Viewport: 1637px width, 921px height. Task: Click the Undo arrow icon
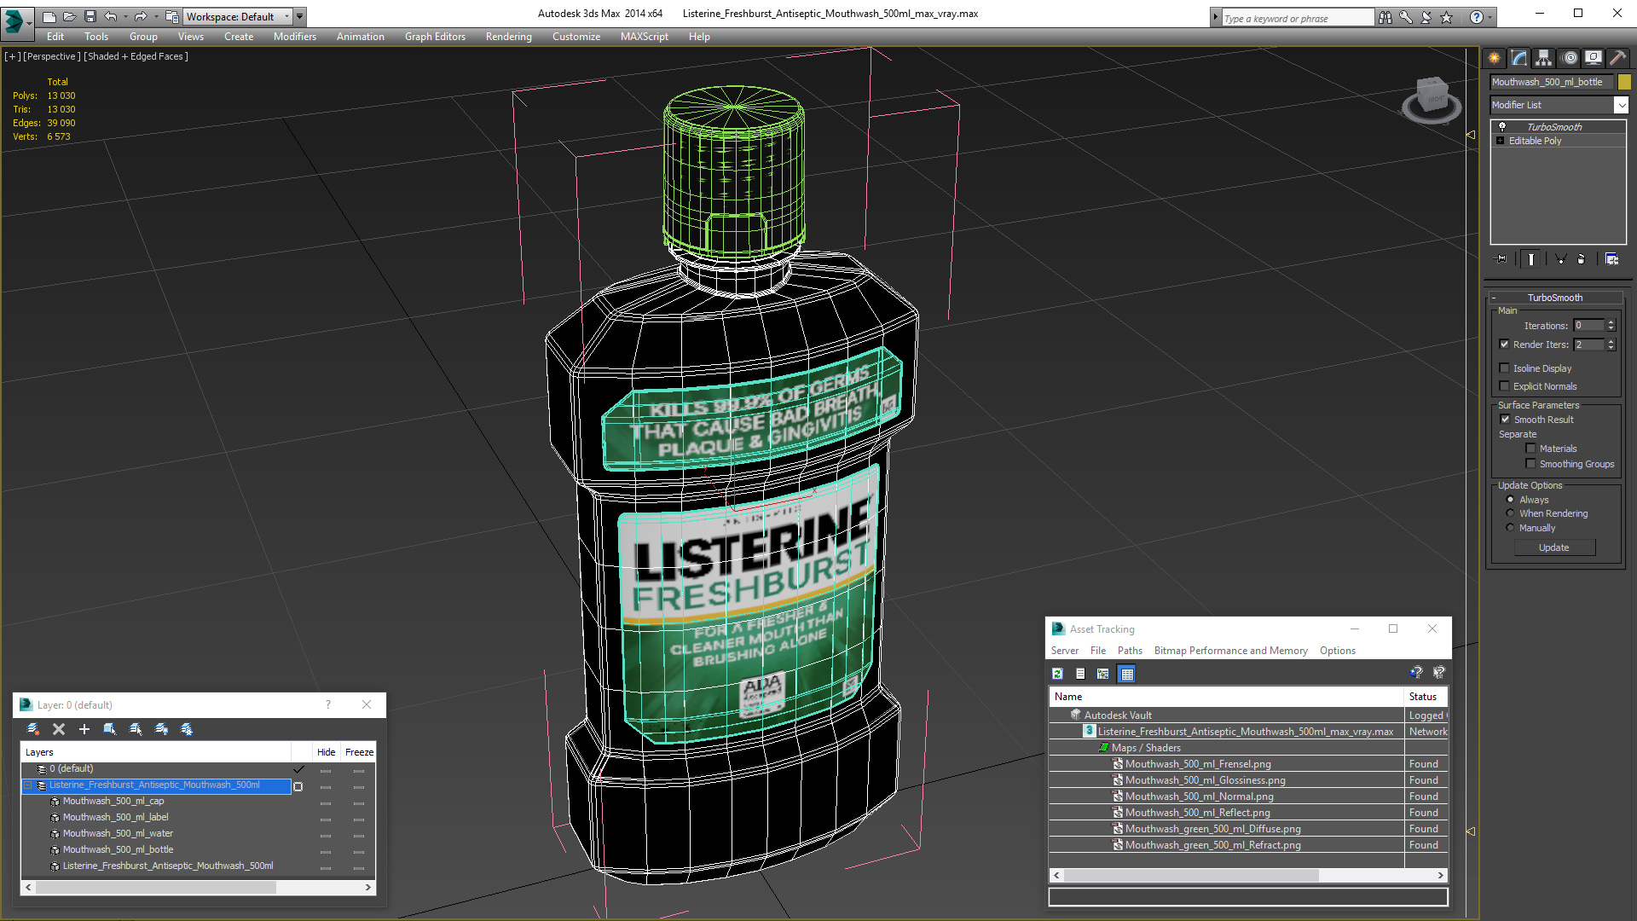[110, 16]
